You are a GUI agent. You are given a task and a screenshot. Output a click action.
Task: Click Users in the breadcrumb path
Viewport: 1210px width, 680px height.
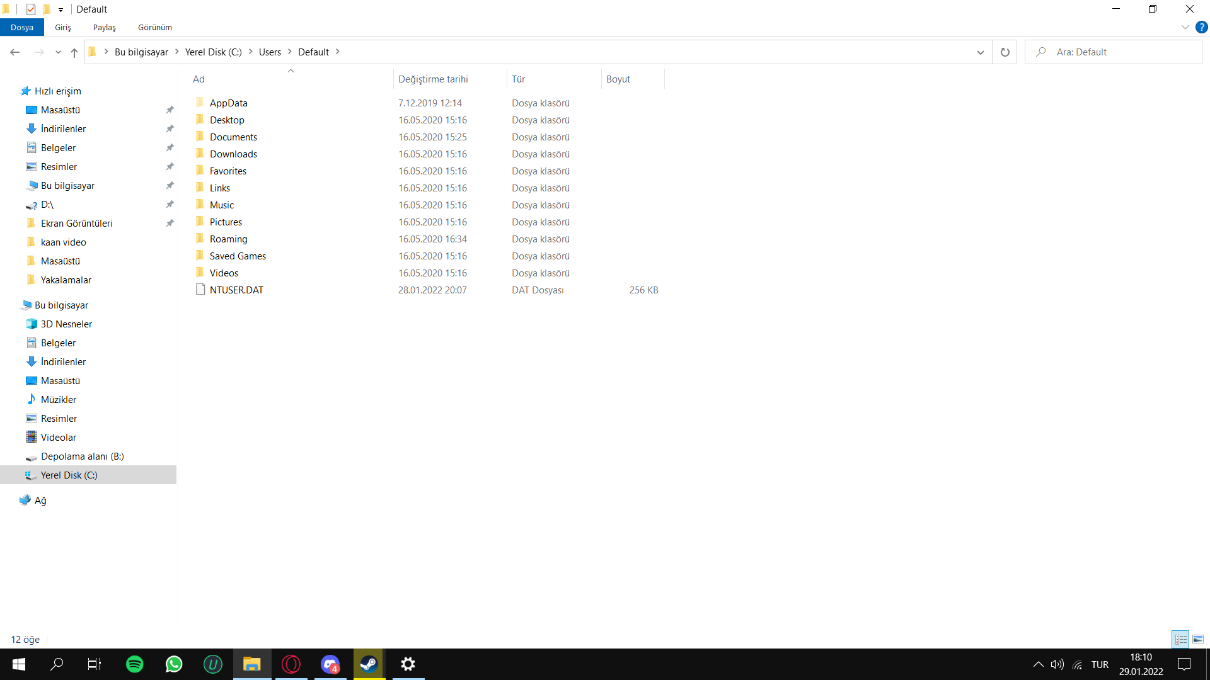pyautogui.click(x=270, y=52)
